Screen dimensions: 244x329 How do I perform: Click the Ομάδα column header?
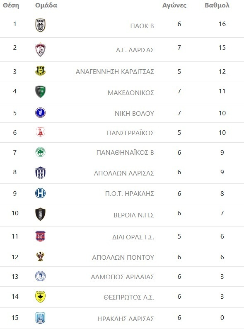point(46,5)
